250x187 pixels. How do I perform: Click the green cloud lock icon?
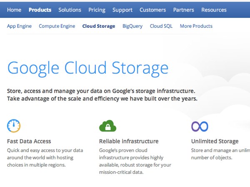(108, 126)
